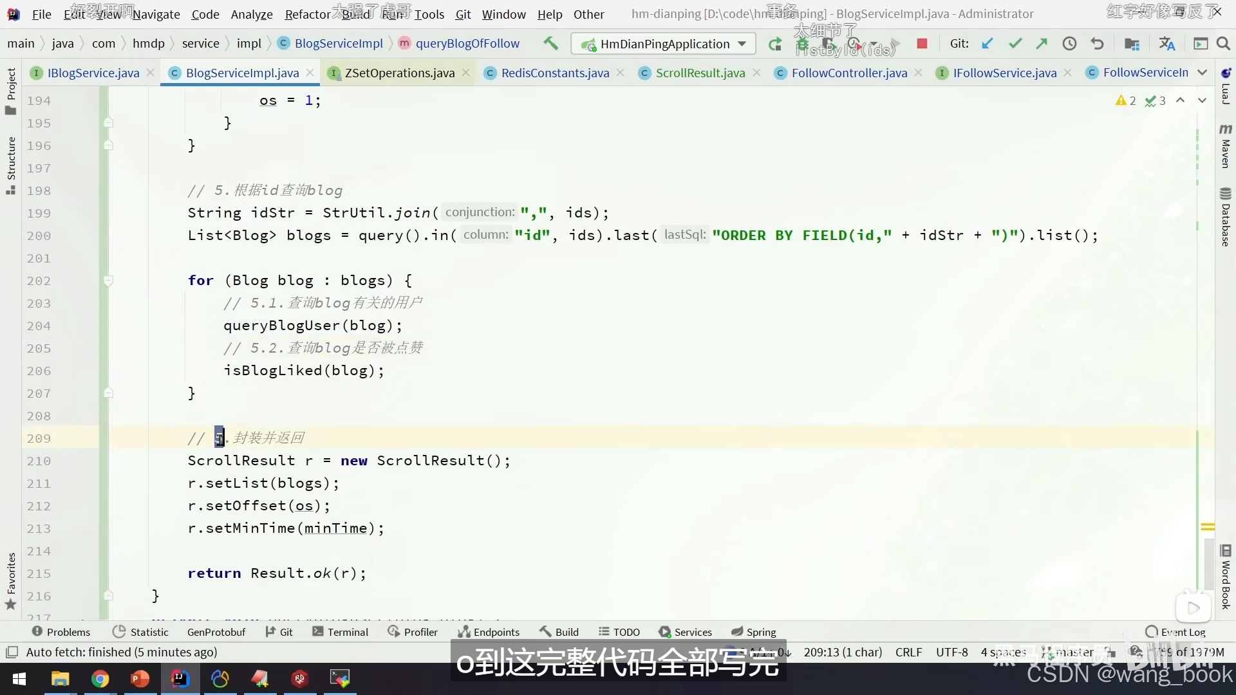
Task: Open the Terminal tool window
Action: 341,632
